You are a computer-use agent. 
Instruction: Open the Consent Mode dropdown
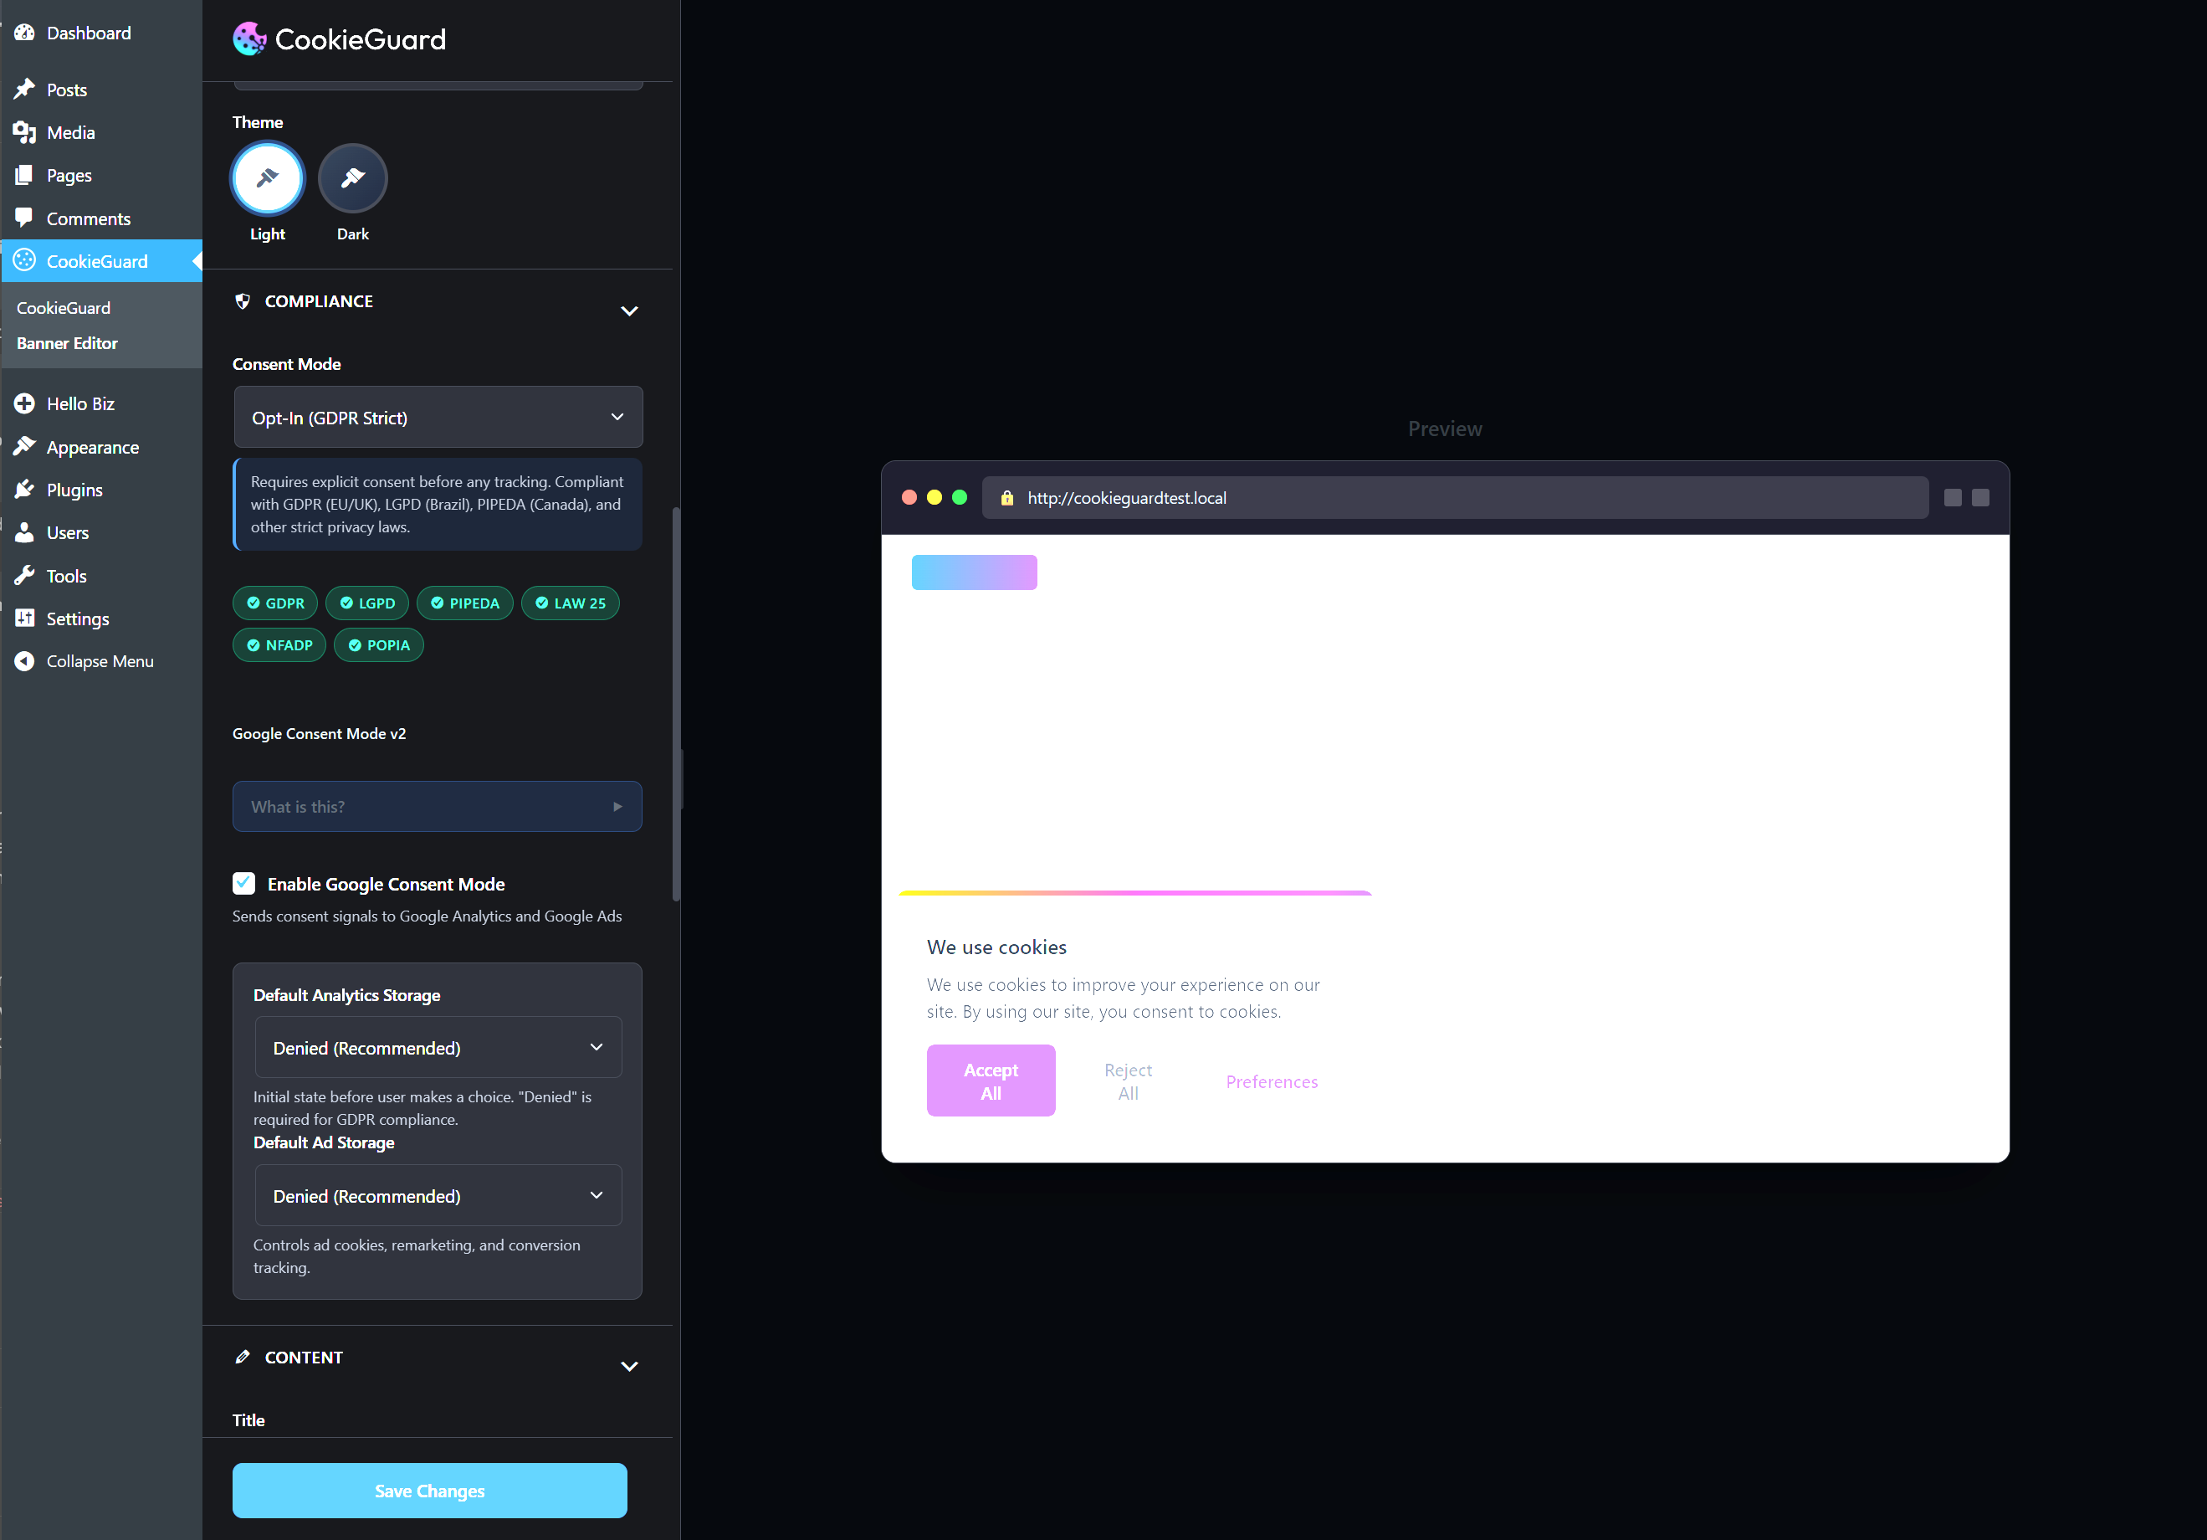[x=438, y=417]
